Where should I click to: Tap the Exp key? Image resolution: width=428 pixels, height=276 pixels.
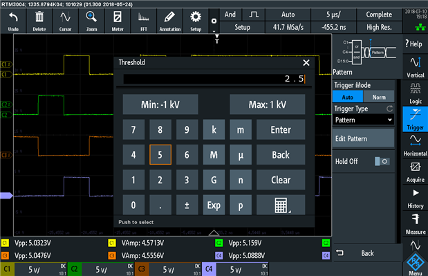coord(214,205)
